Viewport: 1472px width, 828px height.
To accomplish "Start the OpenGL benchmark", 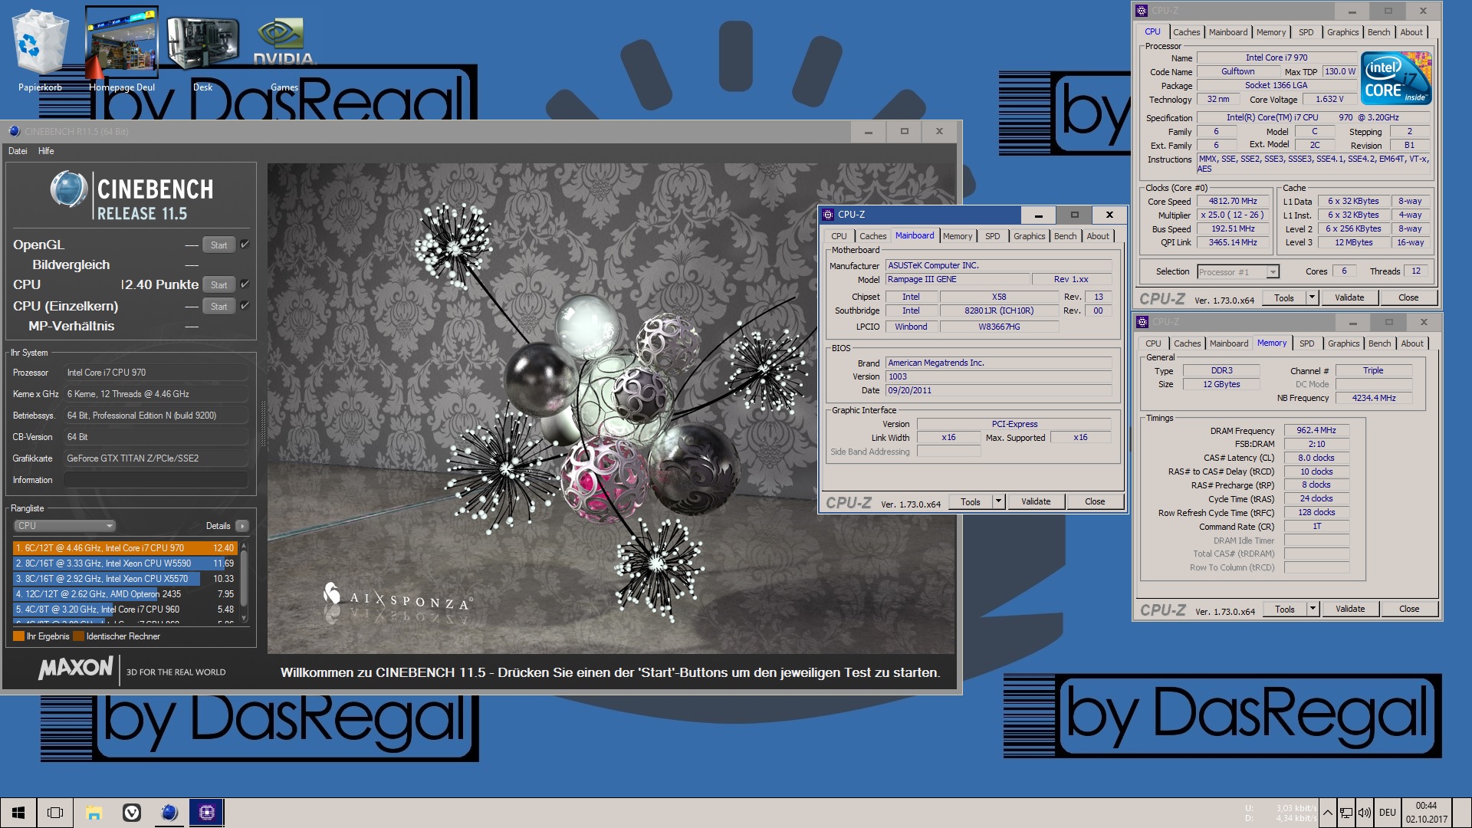I will [219, 245].
